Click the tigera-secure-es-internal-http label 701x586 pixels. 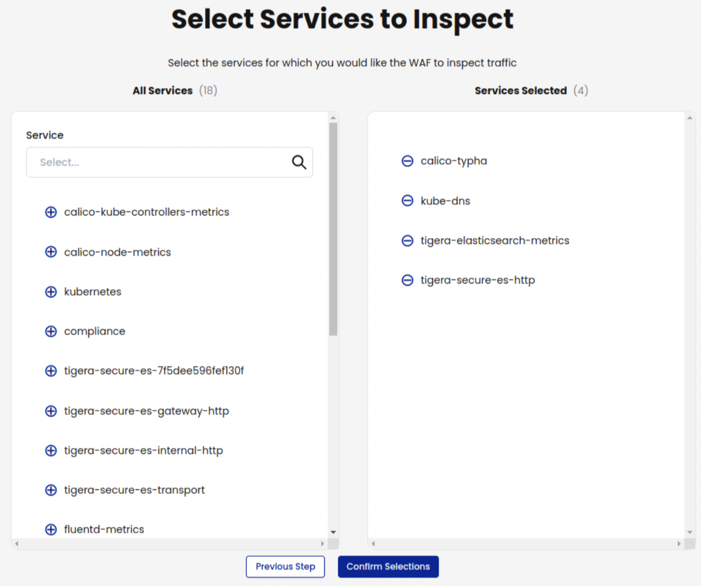143,450
